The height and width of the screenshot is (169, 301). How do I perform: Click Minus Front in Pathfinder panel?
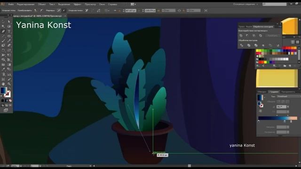coord(247,36)
